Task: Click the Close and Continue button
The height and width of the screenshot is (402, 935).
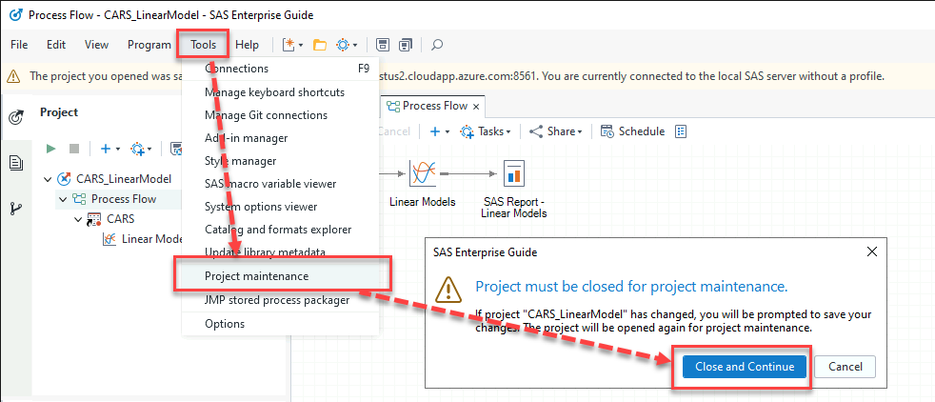Action: pos(744,367)
